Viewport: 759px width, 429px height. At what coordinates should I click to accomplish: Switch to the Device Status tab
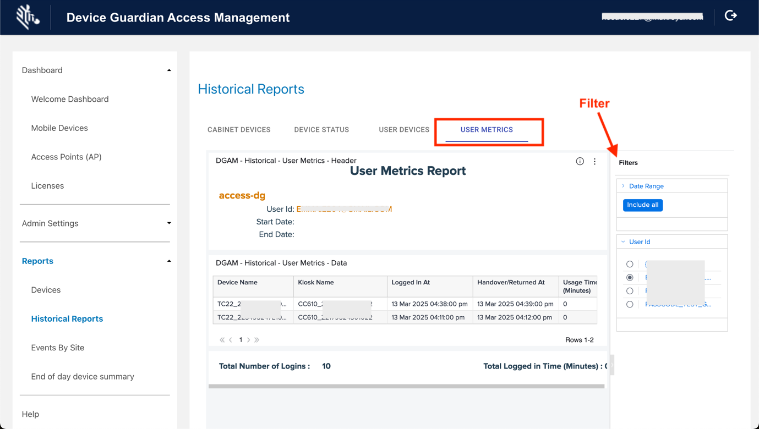tap(321, 130)
